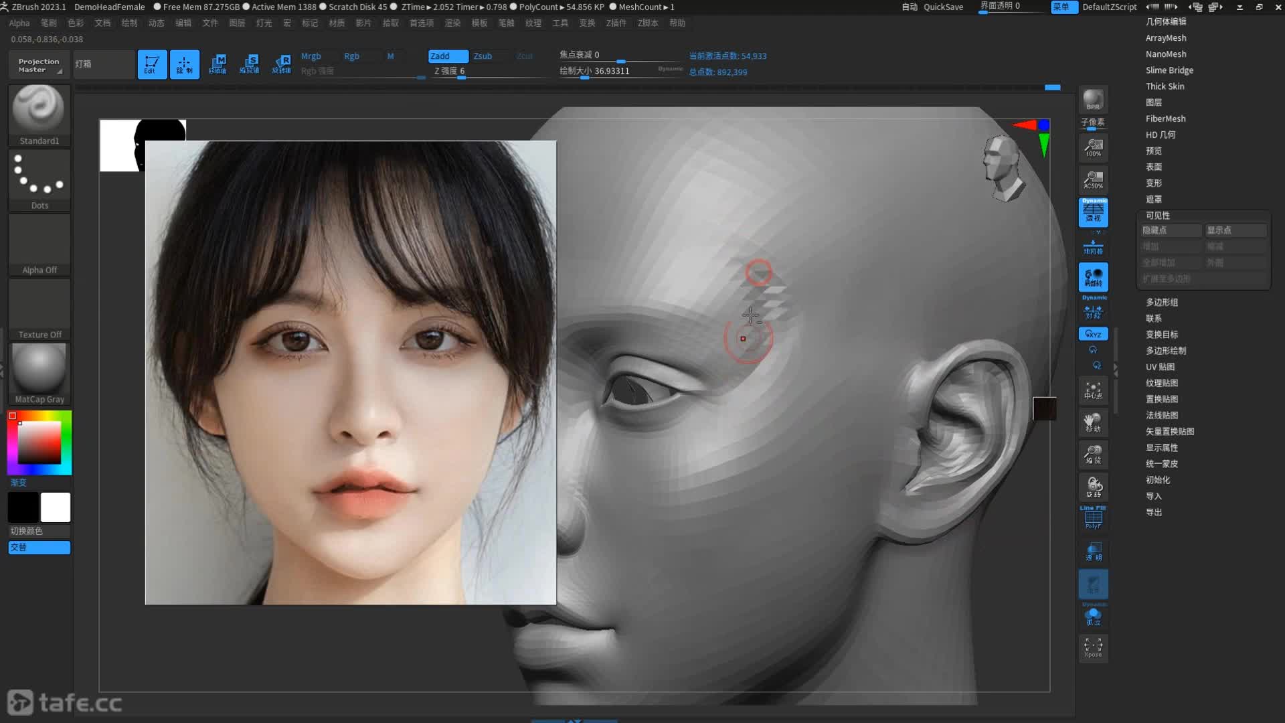The width and height of the screenshot is (1285, 723).
Task: Click the Xpose icon
Action: point(1093,647)
